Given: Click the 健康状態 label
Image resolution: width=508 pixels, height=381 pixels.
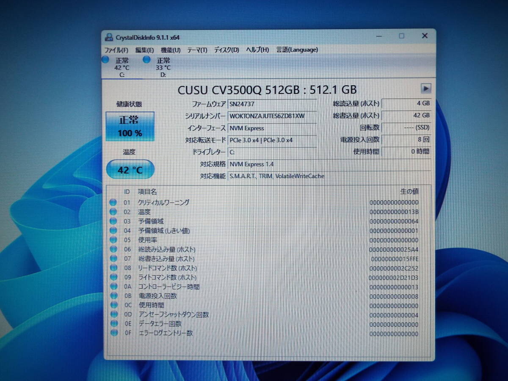Looking at the screenshot, I should (129, 104).
